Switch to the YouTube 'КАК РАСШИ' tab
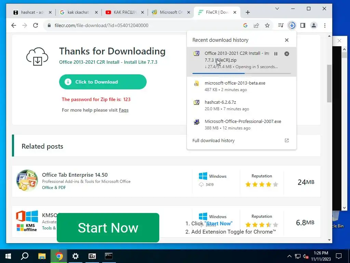Viewport: 350px width, 263px height. [x=124, y=12]
